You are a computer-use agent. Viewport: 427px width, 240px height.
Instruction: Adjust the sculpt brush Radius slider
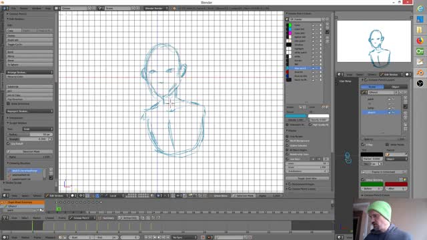click(29, 135)
